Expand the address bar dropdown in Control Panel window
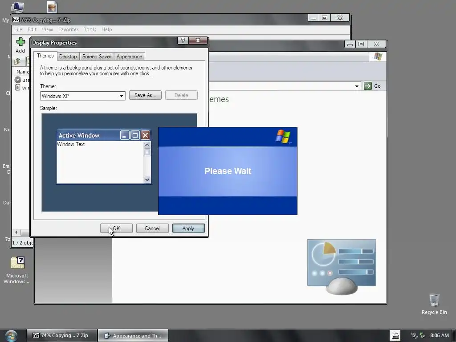456x342 pixels. 357,86
